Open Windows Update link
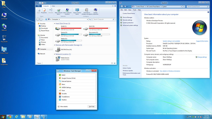The image size is (212, 119). pyautogui.click(x=128, y=71)
